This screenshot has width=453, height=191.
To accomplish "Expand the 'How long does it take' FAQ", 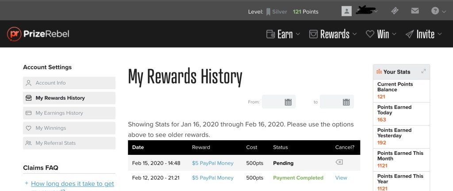I will [x=72, y=184].
